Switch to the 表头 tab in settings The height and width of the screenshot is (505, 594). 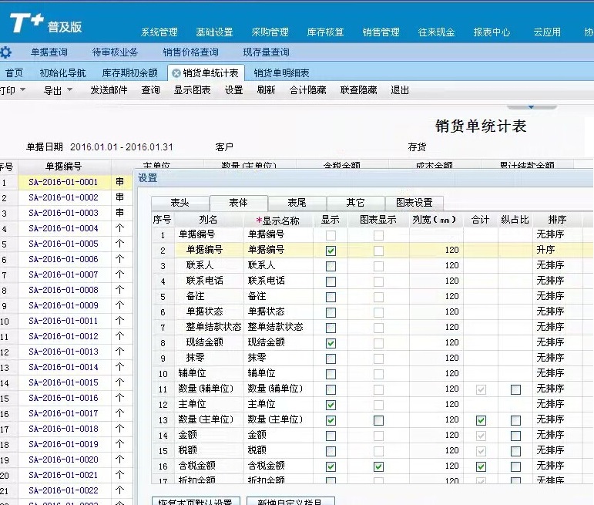[180, 203]
